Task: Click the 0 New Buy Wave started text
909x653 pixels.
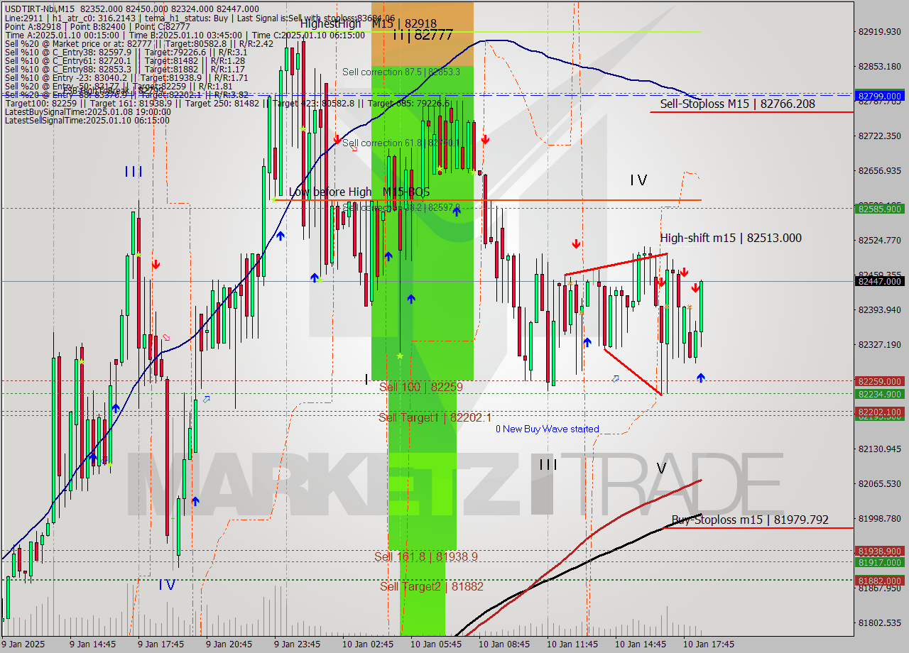Action: pyautogui.click(x=547, y=429)
